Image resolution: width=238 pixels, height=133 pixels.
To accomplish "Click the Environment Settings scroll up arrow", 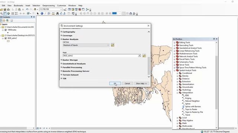I will pos(149,32).
